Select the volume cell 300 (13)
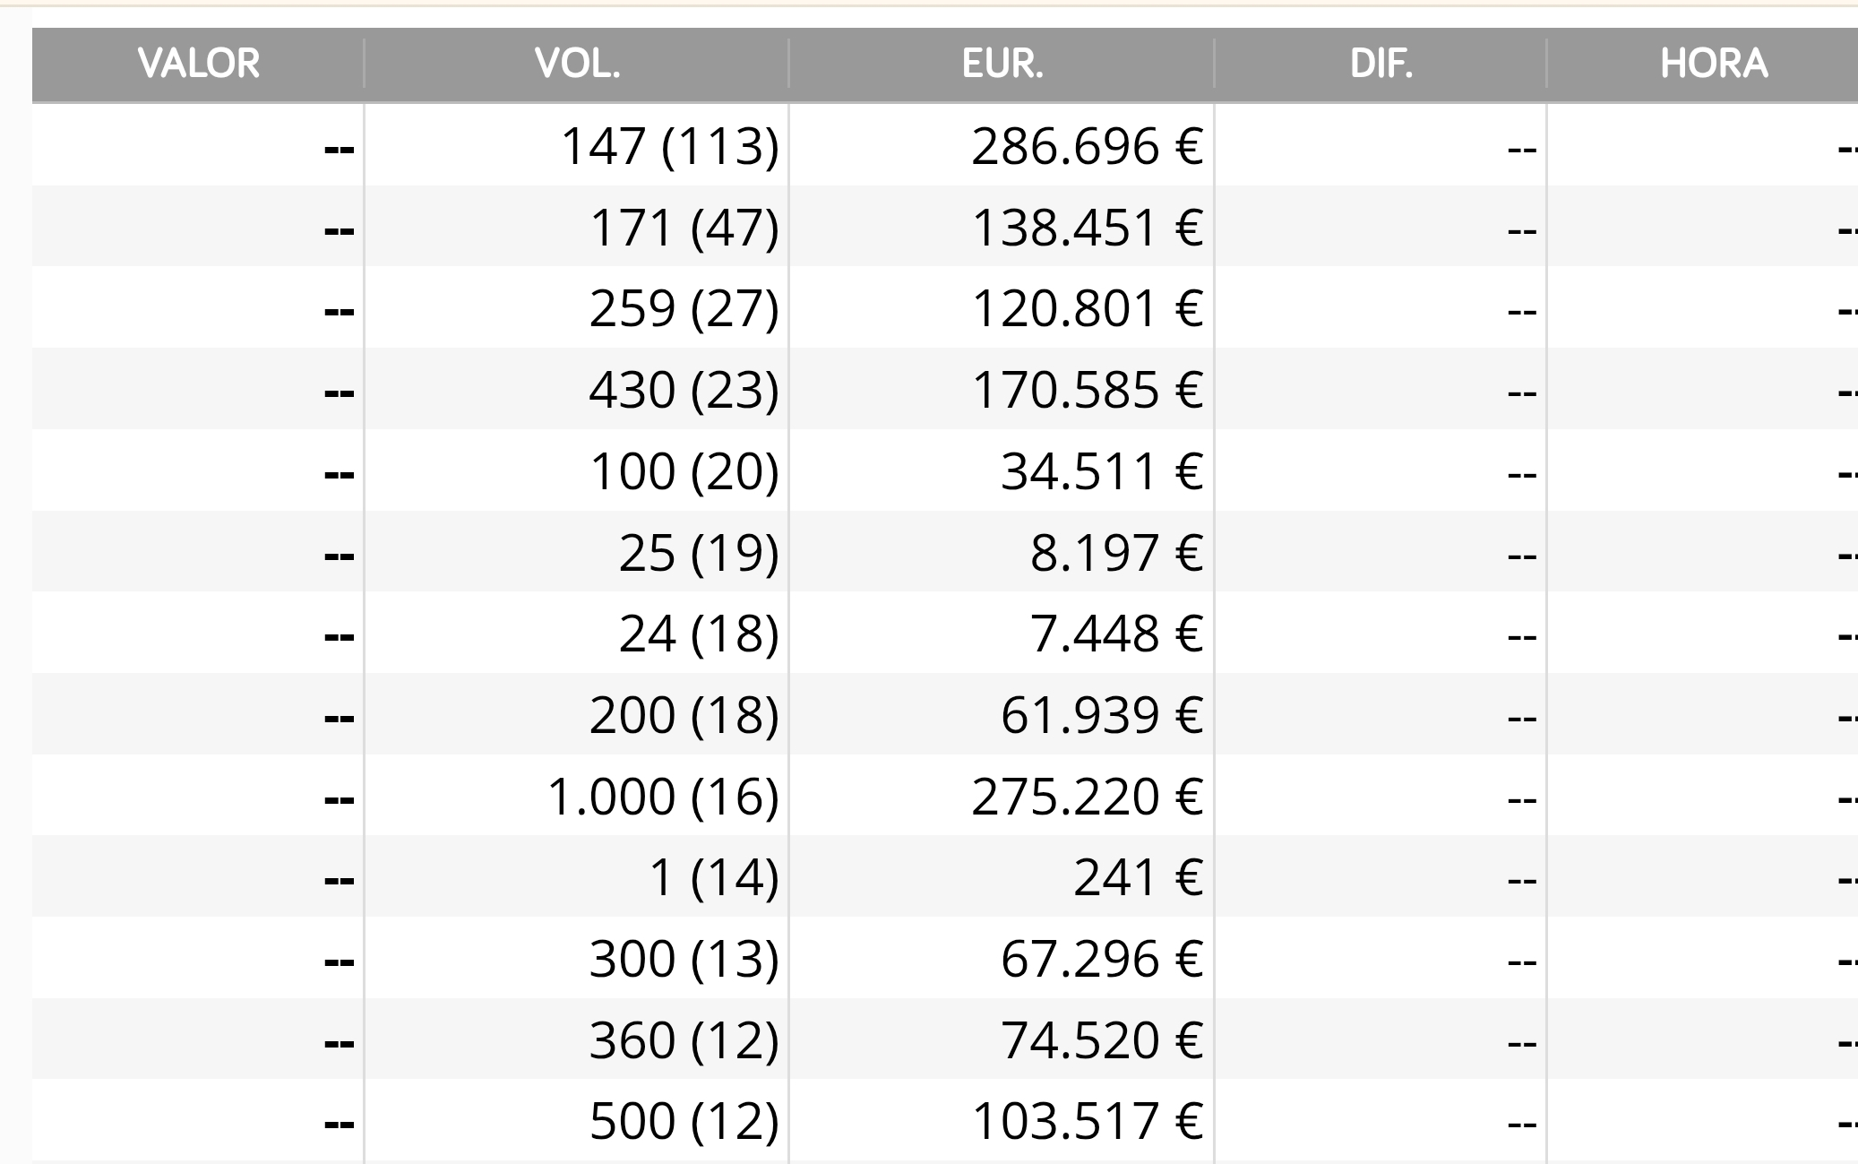 tap(684, 959)
